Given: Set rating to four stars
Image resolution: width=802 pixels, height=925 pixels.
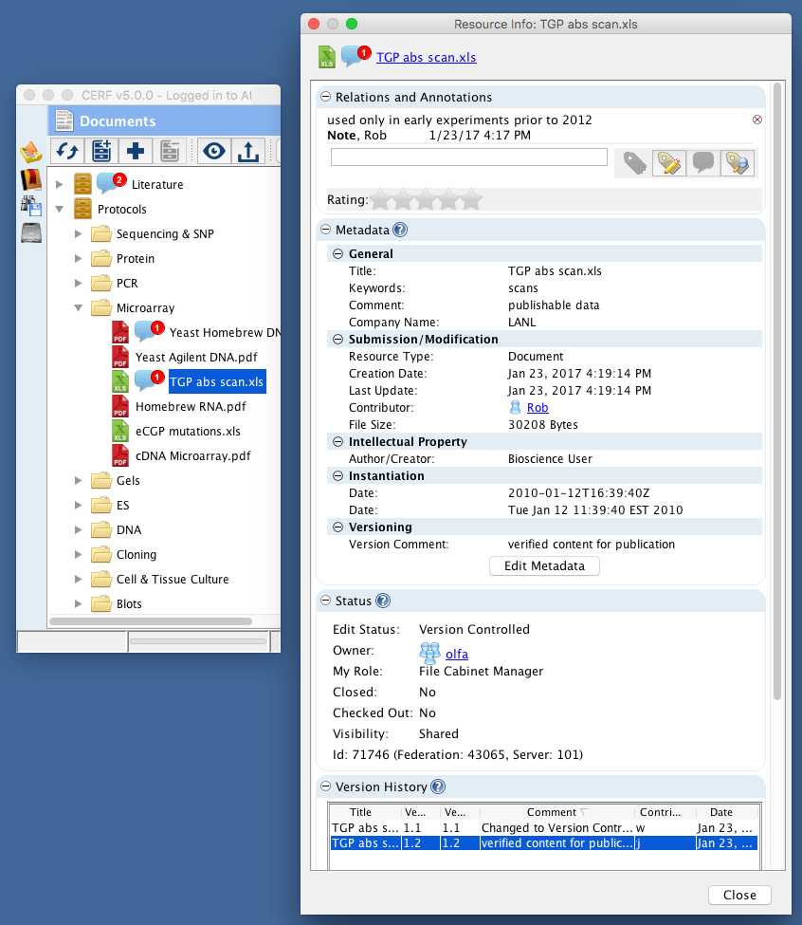Looking at the screenshot, I should [448, 199].
